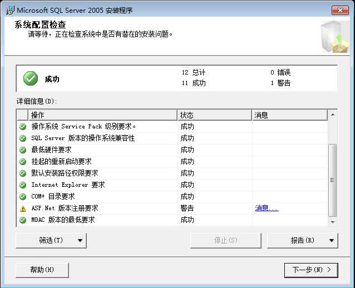The width and height of the screenshot is (355, 288).
Task: Click green check icon for SQL Server 版本 row
Action: pyautogui.click(x=23, y=138)
